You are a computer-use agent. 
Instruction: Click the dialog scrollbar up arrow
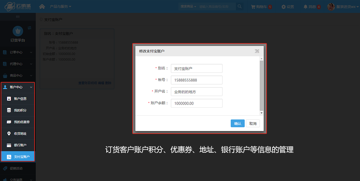pos(262,59)
